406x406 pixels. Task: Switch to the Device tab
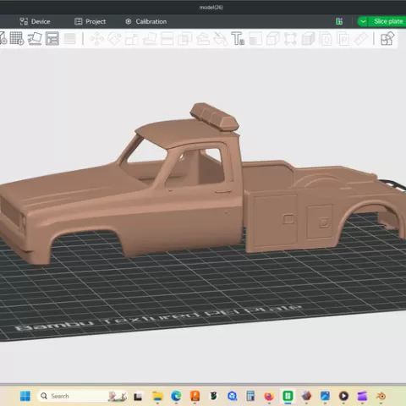pyautogui.click(x=35, y=21)
